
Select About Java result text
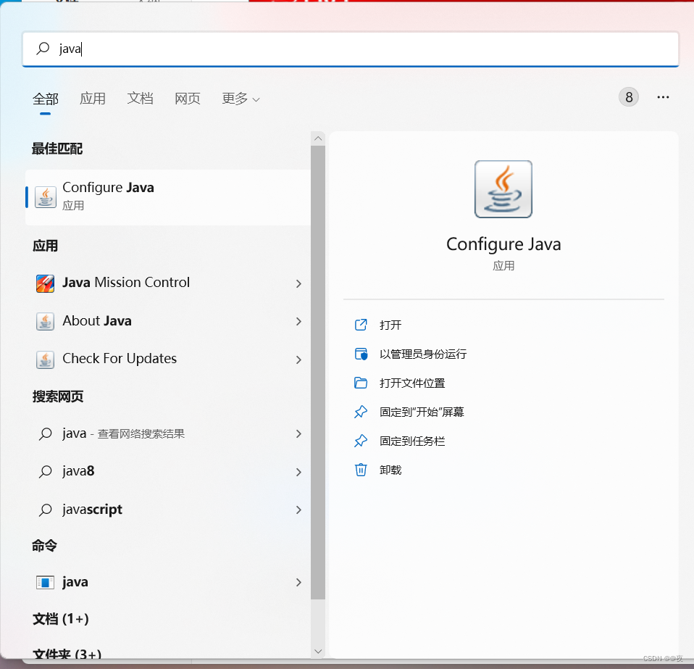[97, 320]
